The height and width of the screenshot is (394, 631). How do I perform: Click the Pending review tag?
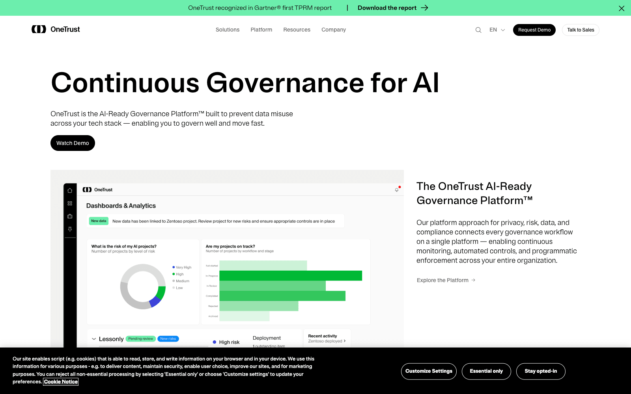click(140, 339)
